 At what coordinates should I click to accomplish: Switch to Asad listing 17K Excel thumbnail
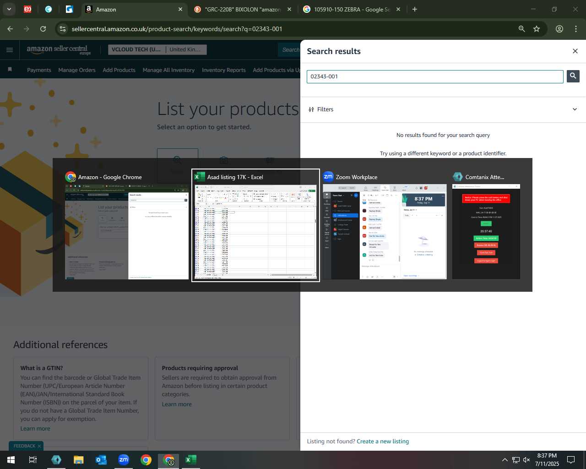tap(255, 225)
